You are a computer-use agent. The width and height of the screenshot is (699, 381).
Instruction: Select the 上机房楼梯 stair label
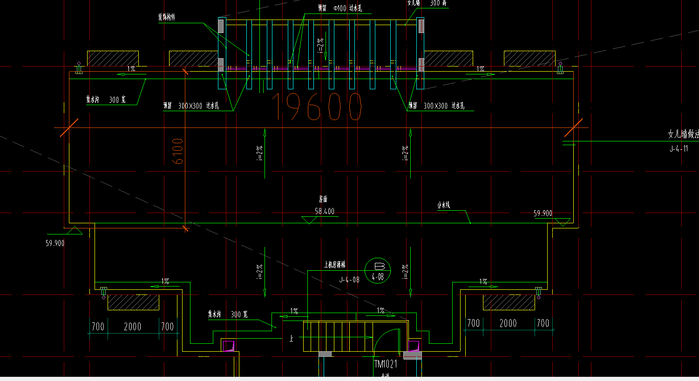[x=335, y=265]
